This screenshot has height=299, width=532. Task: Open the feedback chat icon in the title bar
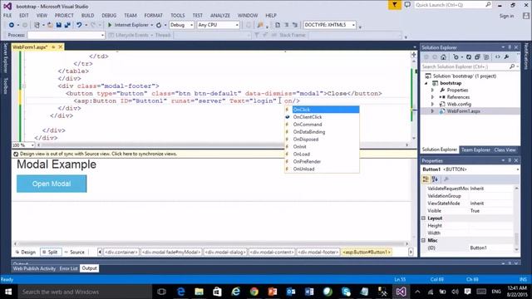407,5
